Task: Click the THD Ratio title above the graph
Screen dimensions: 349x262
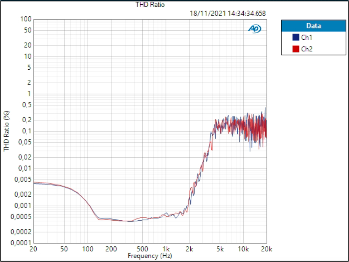Action: [150, 5]
